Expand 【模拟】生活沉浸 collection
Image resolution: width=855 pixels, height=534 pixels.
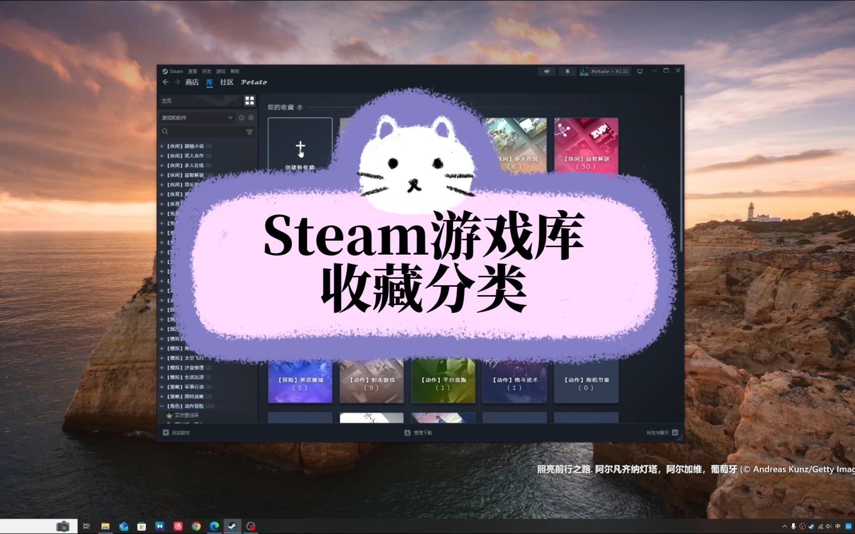[x=162, y=377]
